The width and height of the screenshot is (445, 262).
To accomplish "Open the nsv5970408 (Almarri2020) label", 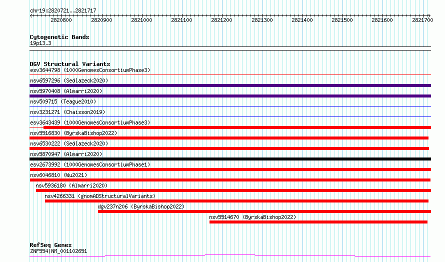I will tap(66, 91).
